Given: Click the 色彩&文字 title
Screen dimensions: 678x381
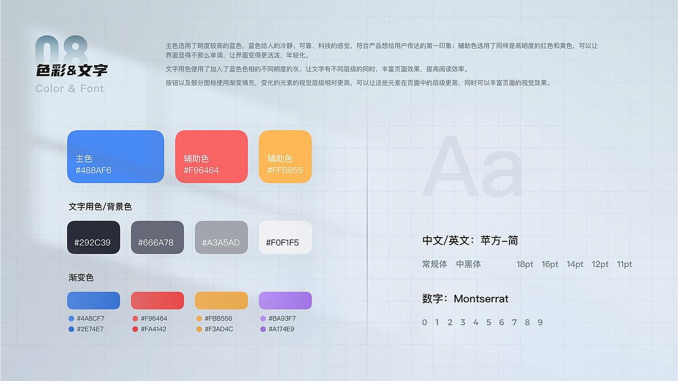Looking at the screenshot, I should 72,70.
